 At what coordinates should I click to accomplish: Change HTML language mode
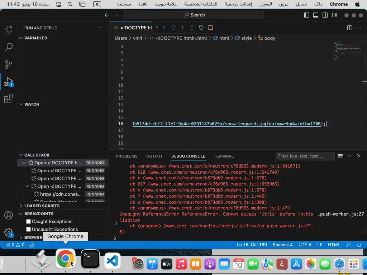coord(334,245)
